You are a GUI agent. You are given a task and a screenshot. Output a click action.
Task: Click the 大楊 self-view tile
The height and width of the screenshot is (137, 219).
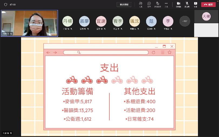pos(206,23)
